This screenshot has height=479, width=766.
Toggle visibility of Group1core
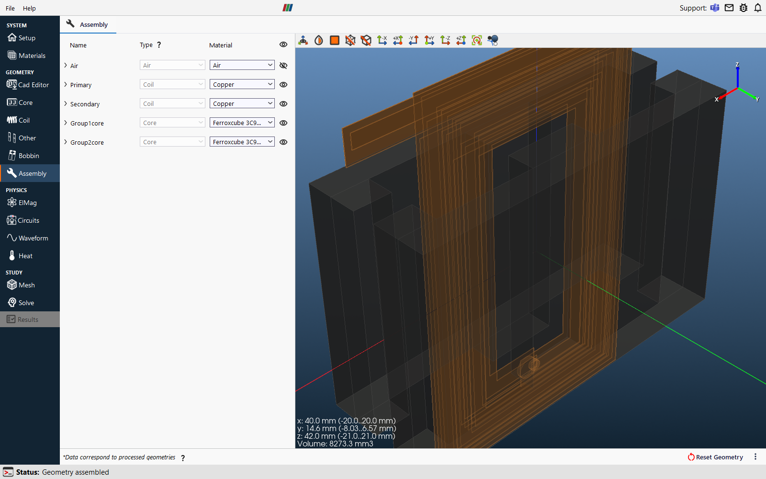(283, 123)
